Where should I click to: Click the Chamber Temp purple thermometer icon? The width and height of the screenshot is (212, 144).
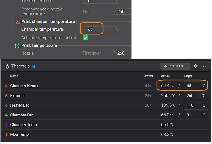click(x=6, y=125)
